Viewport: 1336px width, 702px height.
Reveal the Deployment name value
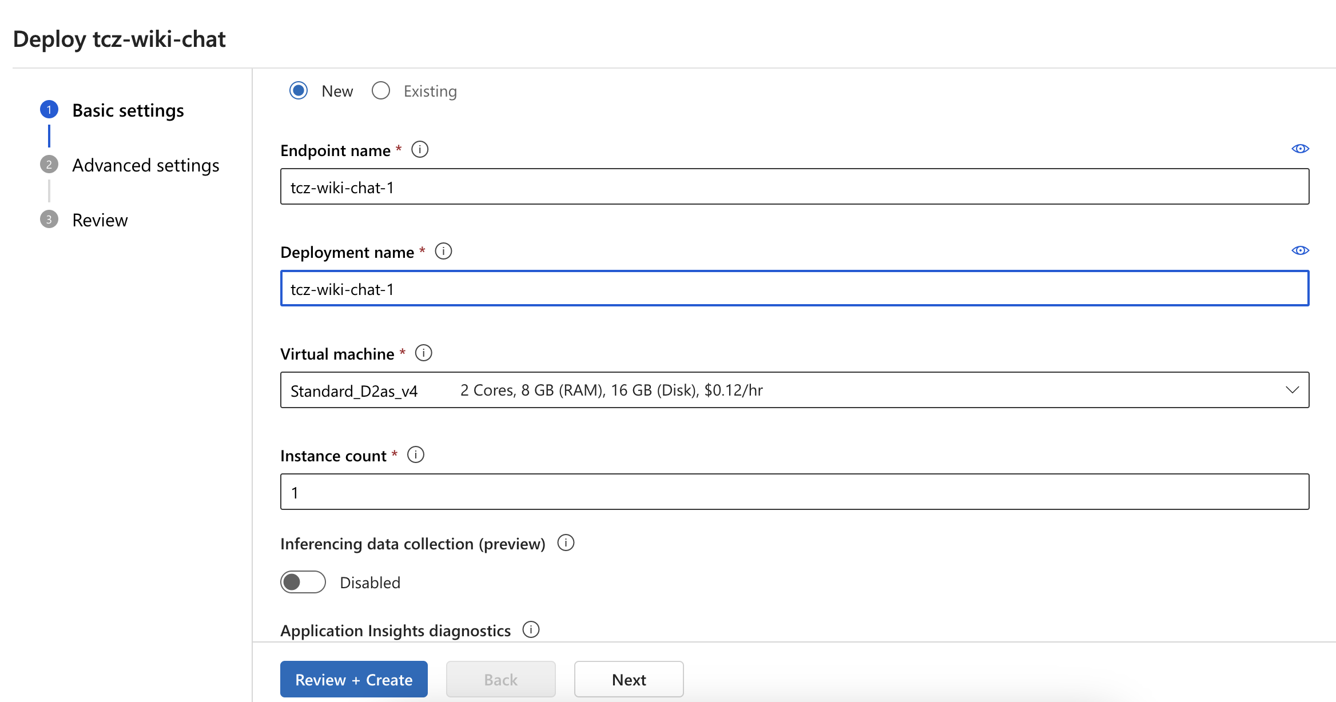pyautogui.click(x=1300, y=250)
